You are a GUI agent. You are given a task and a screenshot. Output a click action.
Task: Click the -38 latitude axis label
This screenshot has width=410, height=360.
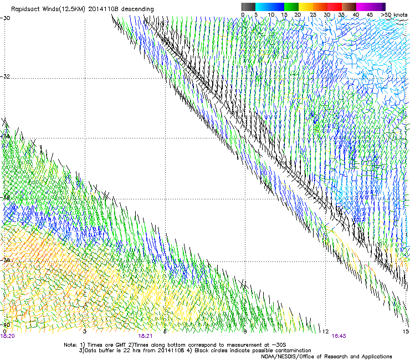[x=5, y=260]
